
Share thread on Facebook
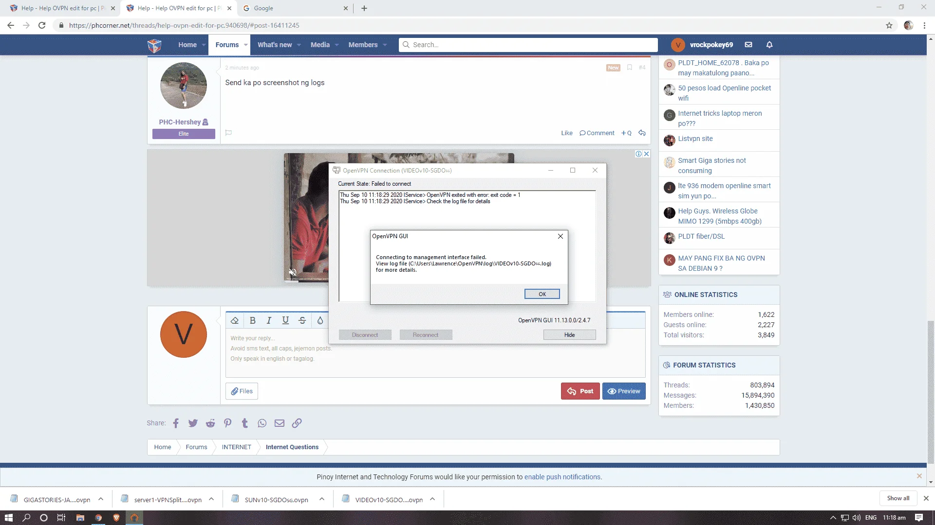(176, 423)
